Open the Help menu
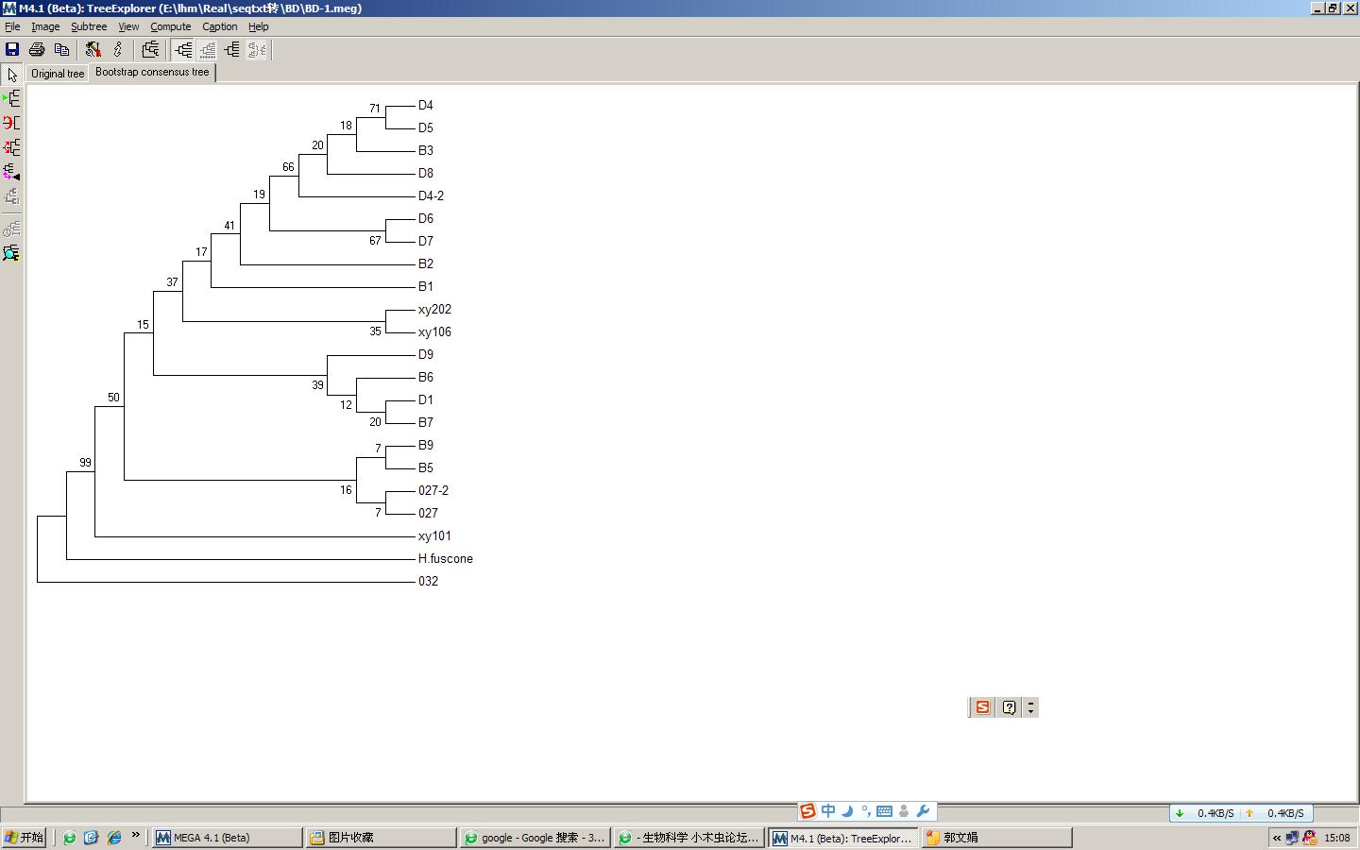This screenshot has width=1360, height=850. coord(259,26)
